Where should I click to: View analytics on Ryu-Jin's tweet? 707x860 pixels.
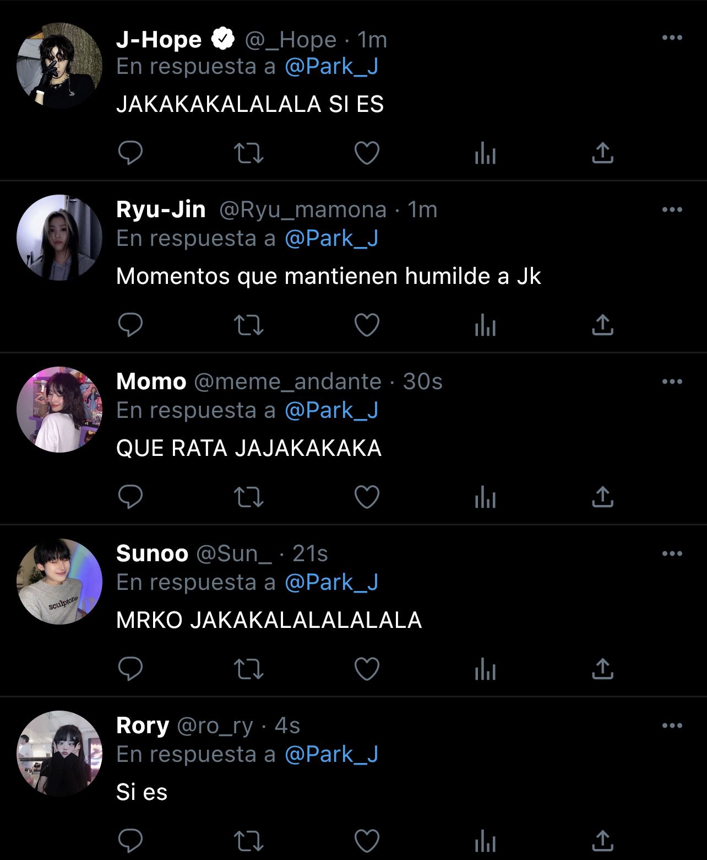[485, 325]
